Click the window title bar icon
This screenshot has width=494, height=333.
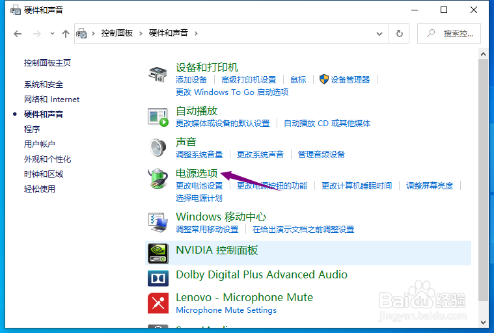coord(16,10)
